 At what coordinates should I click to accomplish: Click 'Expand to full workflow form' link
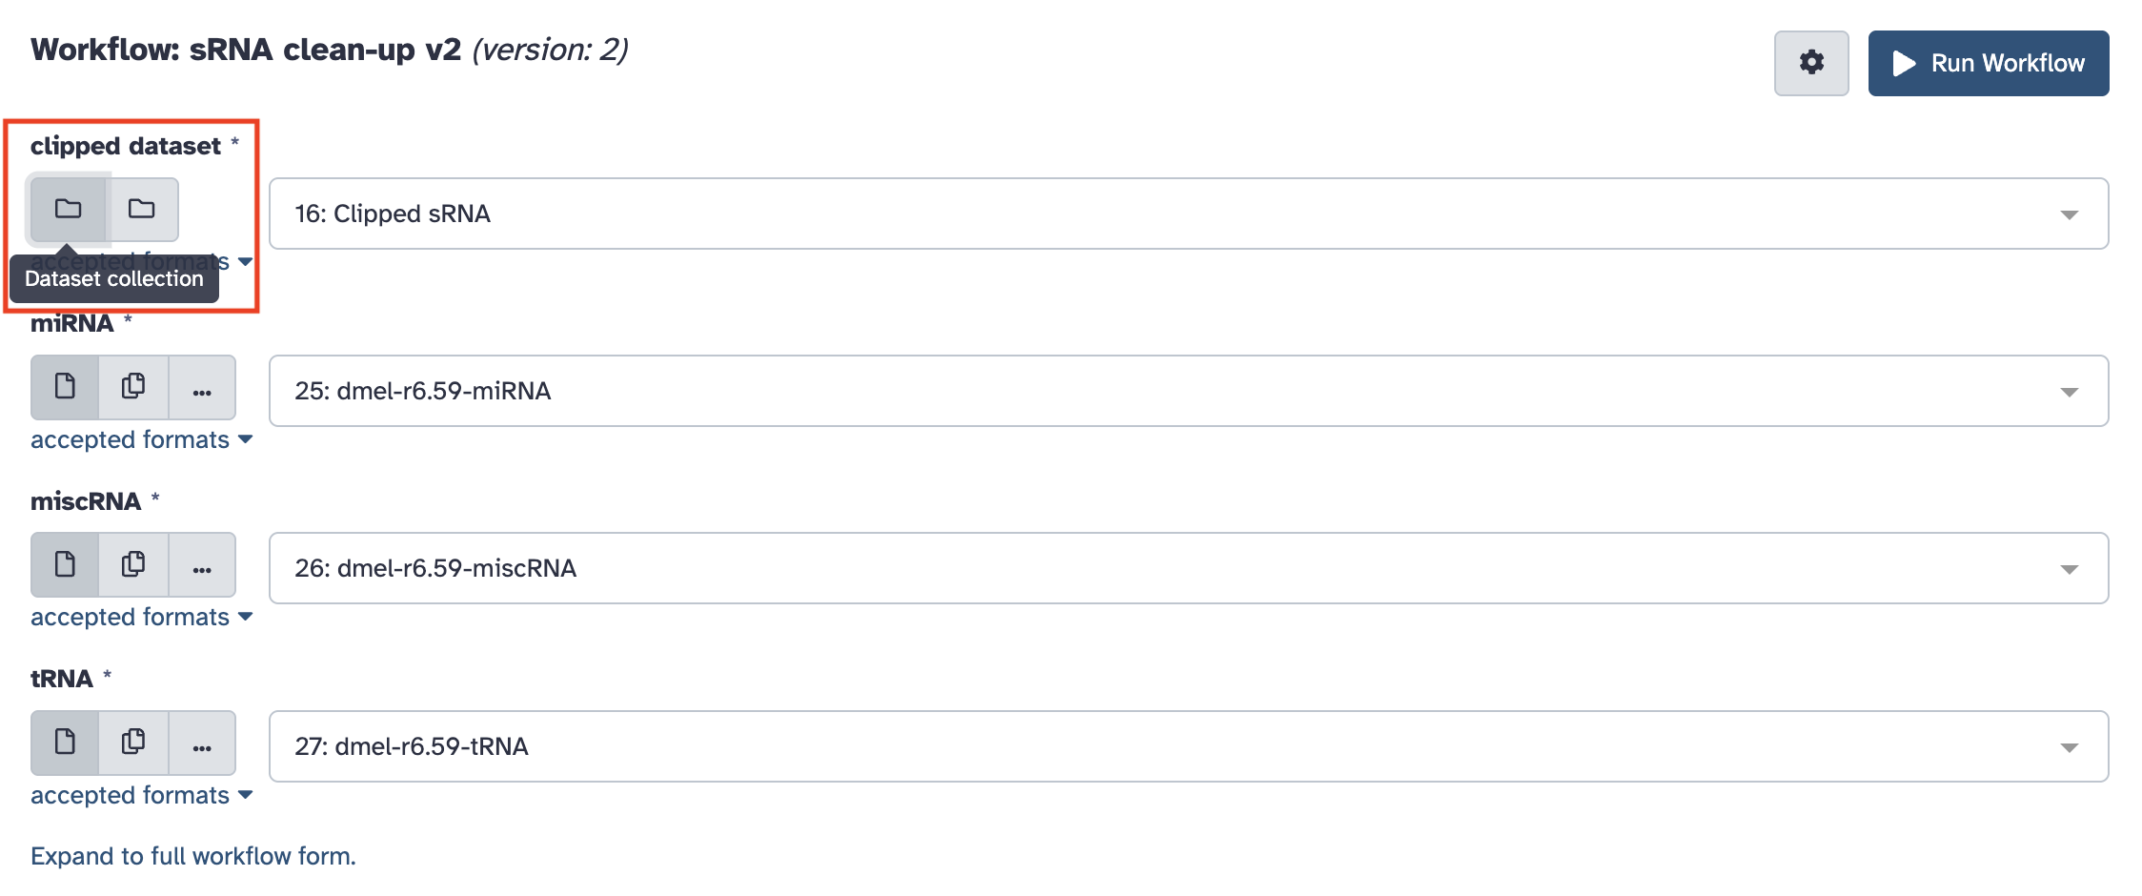coord(193,856)
